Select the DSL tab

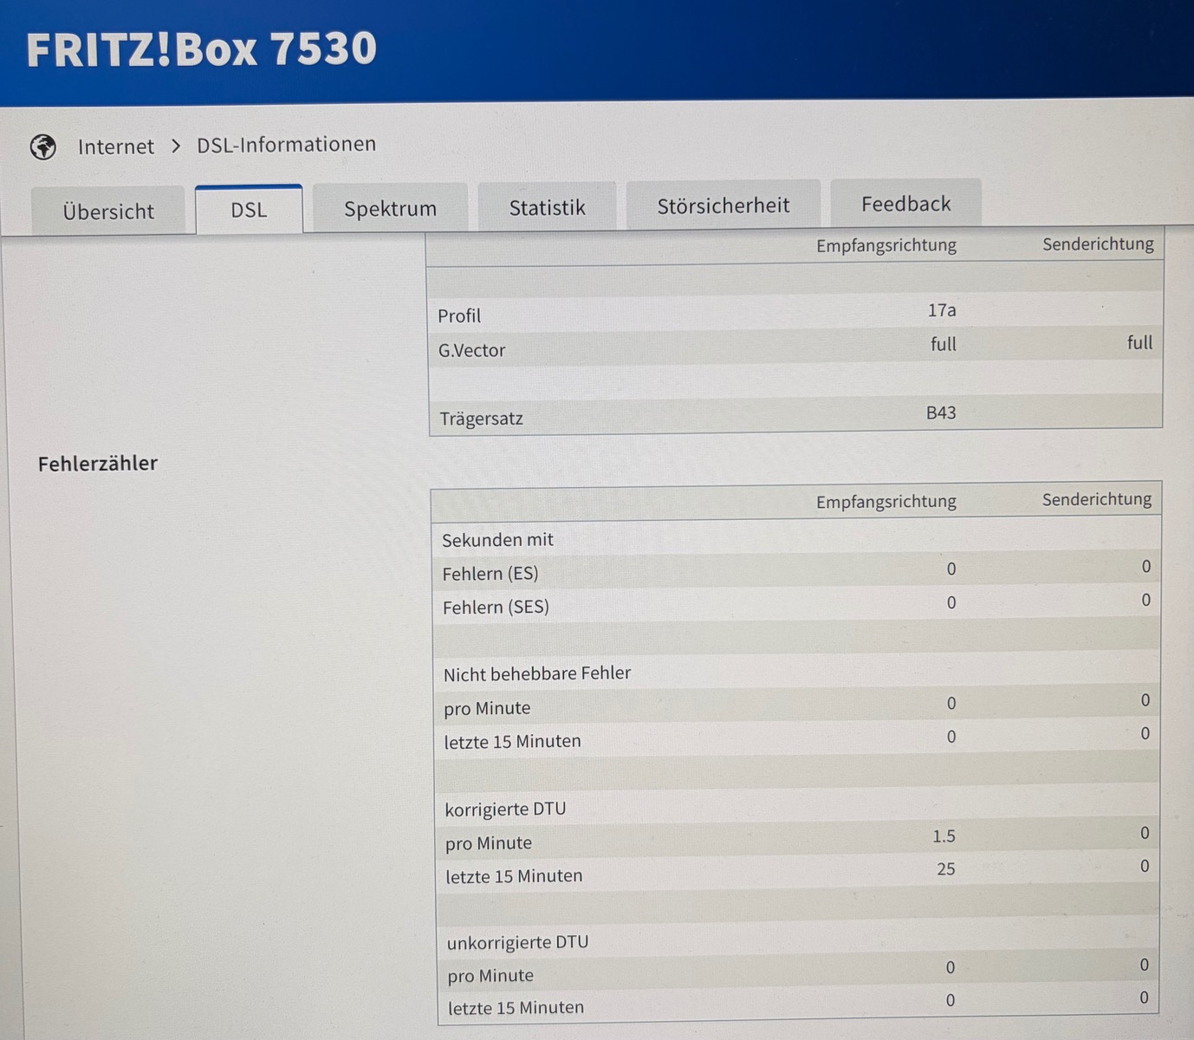click(x=249, y=210)
